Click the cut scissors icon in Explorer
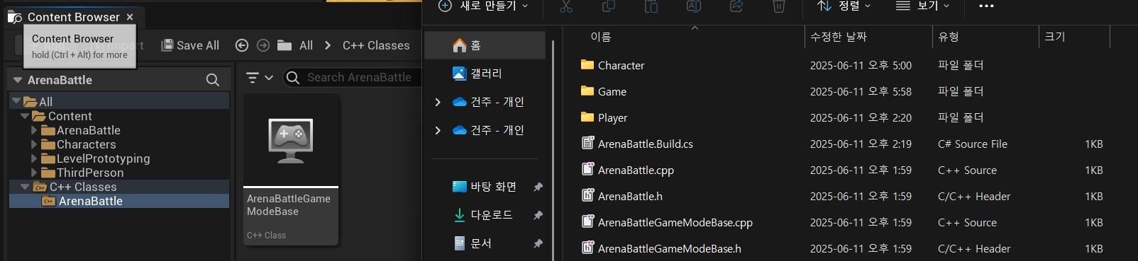Image resolution: width=1138 pixels, height=261 pixels. tap(565, 6)
